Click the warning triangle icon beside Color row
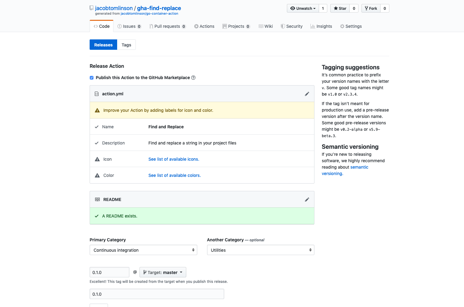The image size is (464, 307). 97,175
